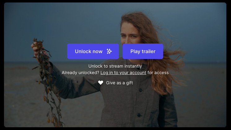
Task: Click the heart icon beside Give as a gift
Action: (x=101, y=83)
